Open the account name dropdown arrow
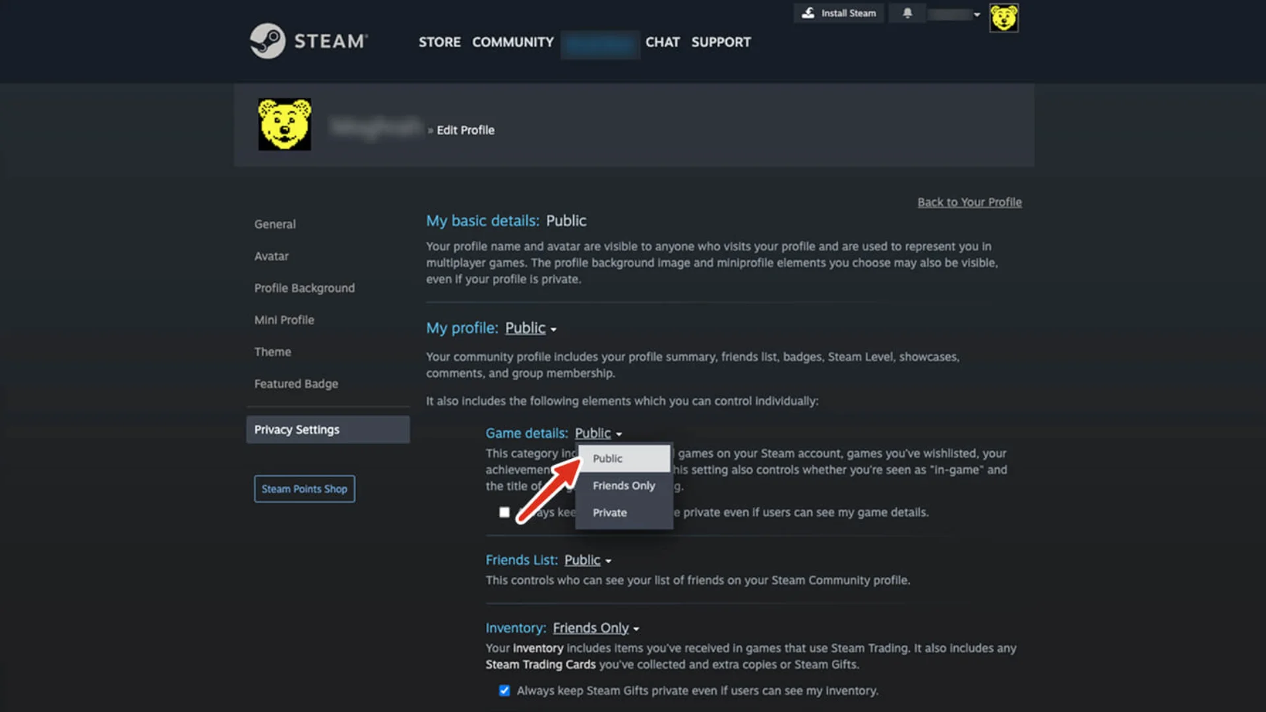1266x712 pixels. [977, 15]
